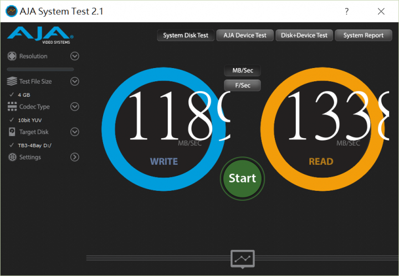Click the Settings label
This screenshot has height=276, width=399.
tap(30, 157)
